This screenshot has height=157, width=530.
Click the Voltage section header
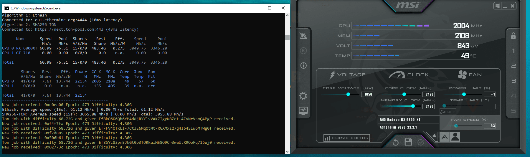click(x=347, y=75)
